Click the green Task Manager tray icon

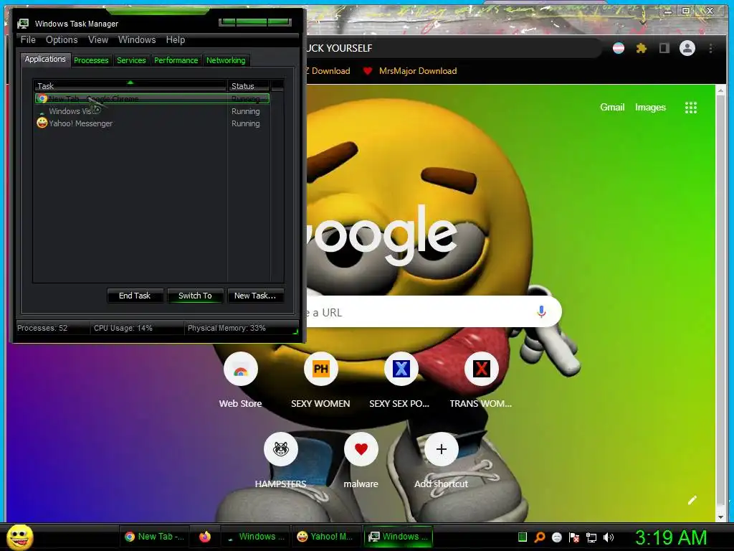[x=523, y=537]
